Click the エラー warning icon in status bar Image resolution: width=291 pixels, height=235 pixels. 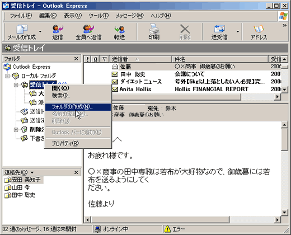coord(167,229)
